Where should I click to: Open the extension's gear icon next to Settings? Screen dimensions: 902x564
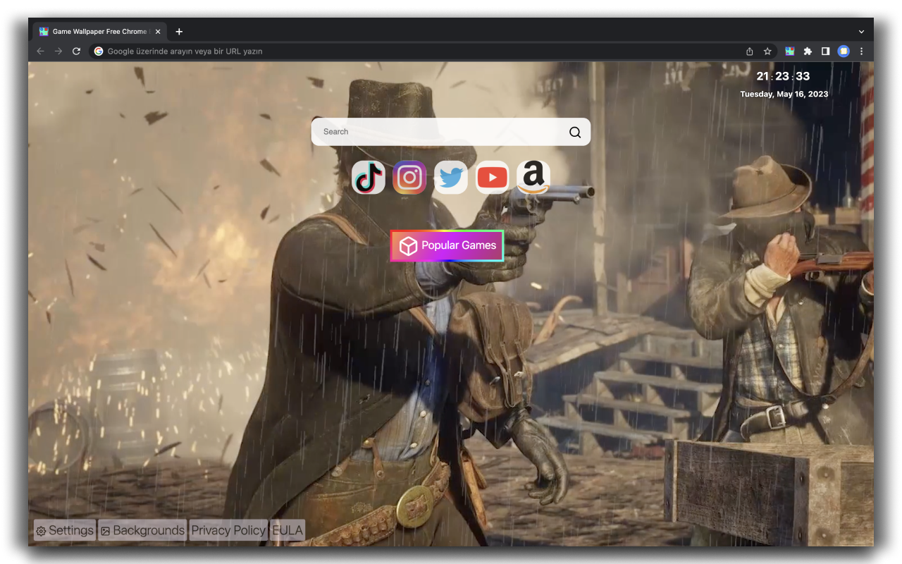click(41, 530)
